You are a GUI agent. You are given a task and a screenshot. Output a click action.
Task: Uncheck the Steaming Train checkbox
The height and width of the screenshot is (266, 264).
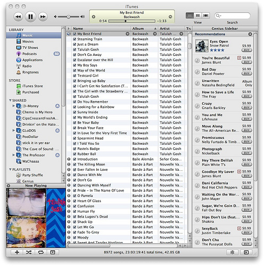[x=75, y=39]
